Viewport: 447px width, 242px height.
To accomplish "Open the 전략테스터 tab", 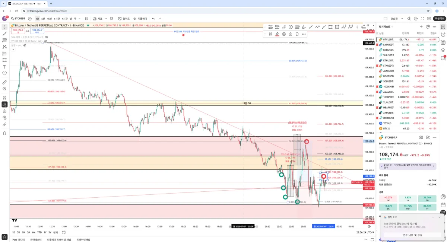I will click(36, 240).
